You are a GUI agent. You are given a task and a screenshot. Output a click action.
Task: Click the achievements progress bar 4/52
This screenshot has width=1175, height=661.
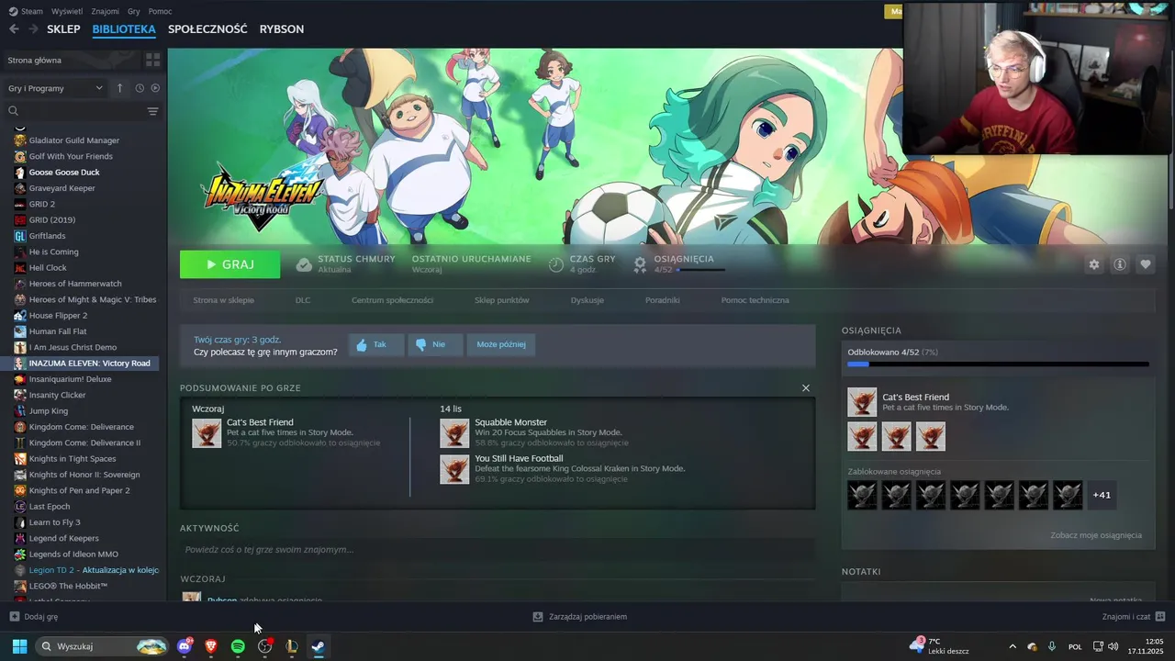(x=998, y=364)
